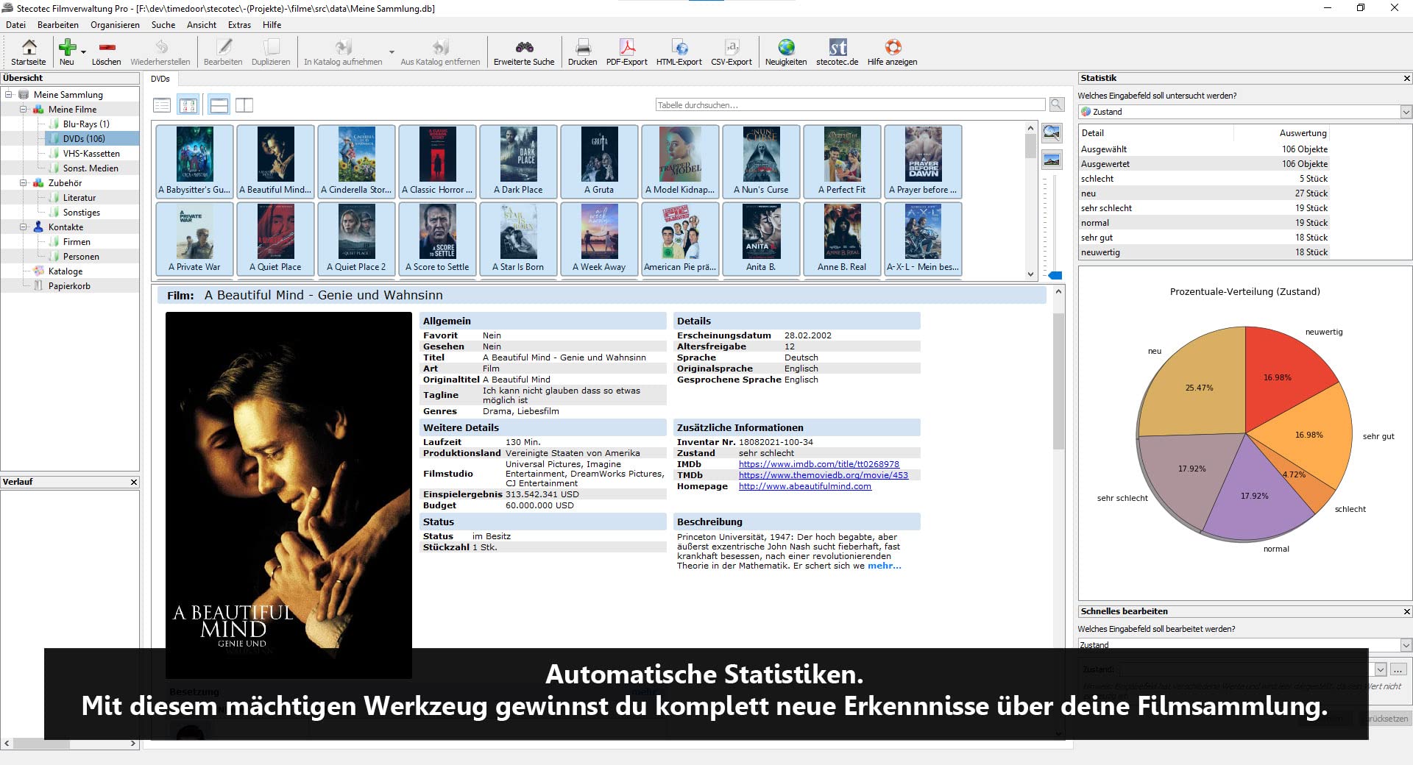
Task: Select Blu-Rays (1) in the tree
Action: pyautogui.click(x=85, y=124)
